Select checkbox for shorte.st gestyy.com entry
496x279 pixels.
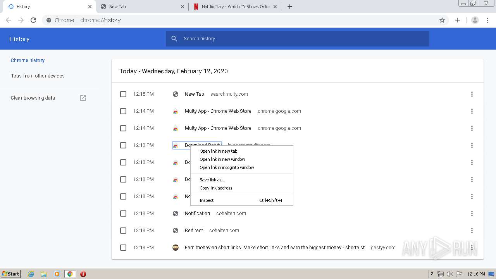pos(123,248)
